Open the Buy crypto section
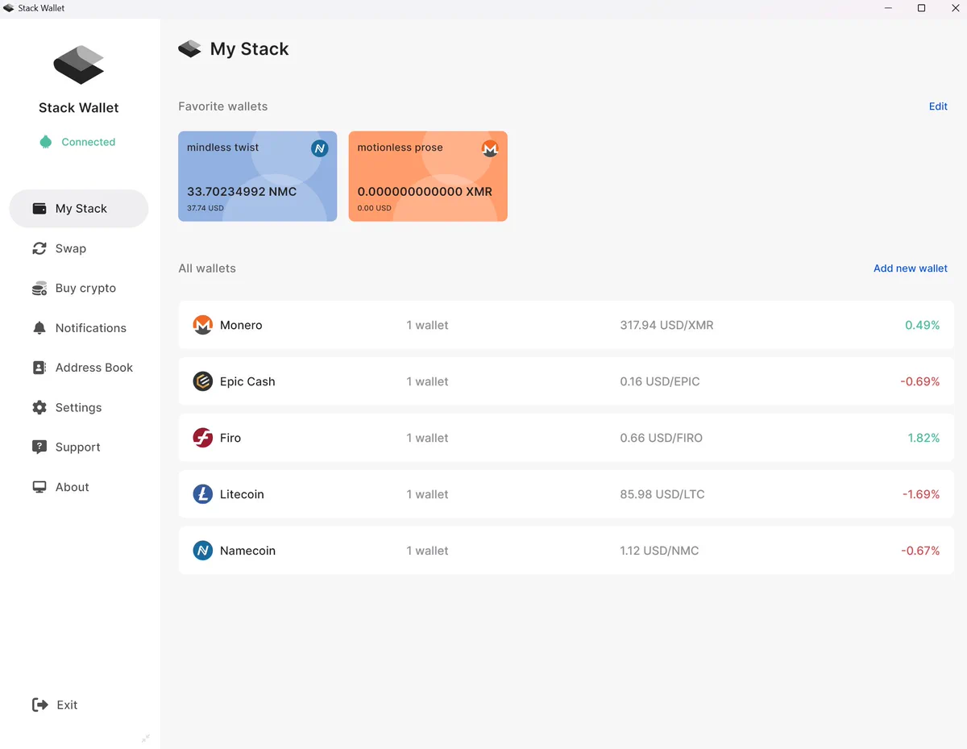Viewport: 967px width, 749px height. (79, 289)
